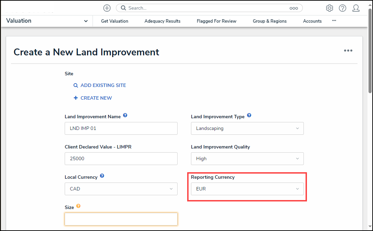Click the 'Land Improvement Quality' label
Image resolution: width=373 pixels, height=231 pixels.
[x=221, y=147]
